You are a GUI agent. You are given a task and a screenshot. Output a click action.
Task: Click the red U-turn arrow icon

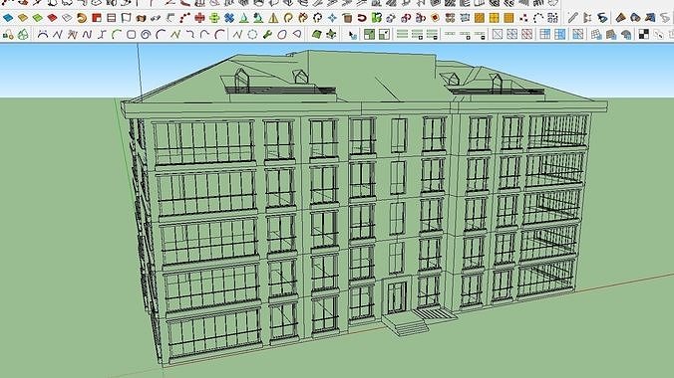(x=362, y=18)
